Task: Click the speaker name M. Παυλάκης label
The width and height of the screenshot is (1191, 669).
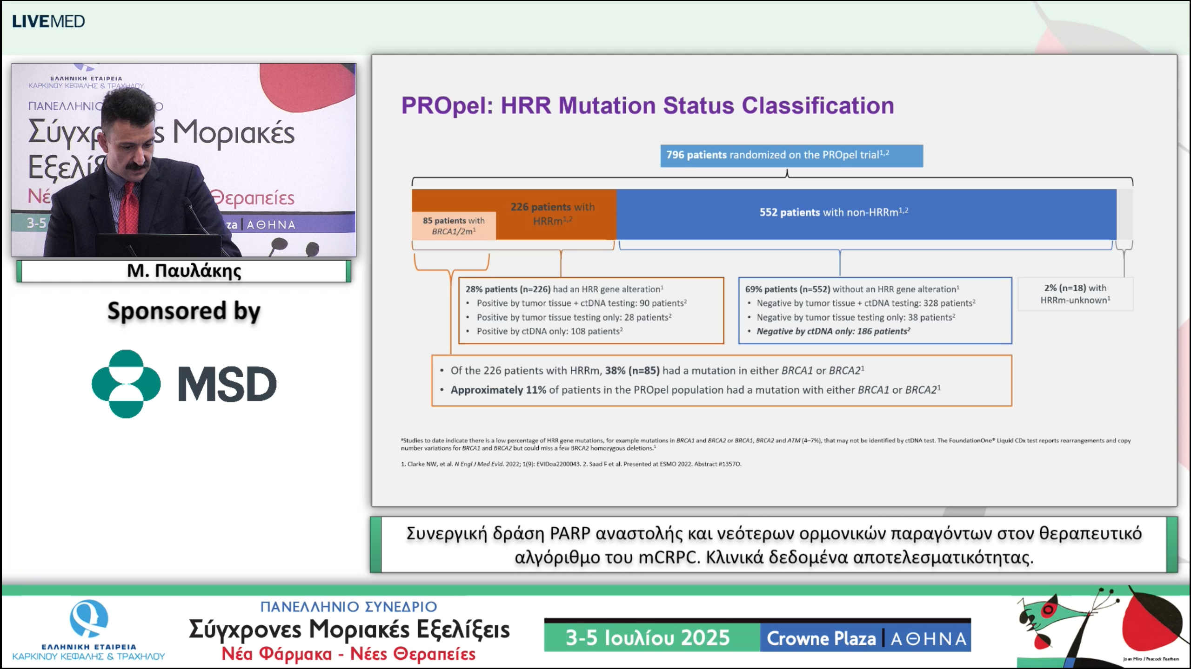Action: pyautogui.click(x=184, y=271)
